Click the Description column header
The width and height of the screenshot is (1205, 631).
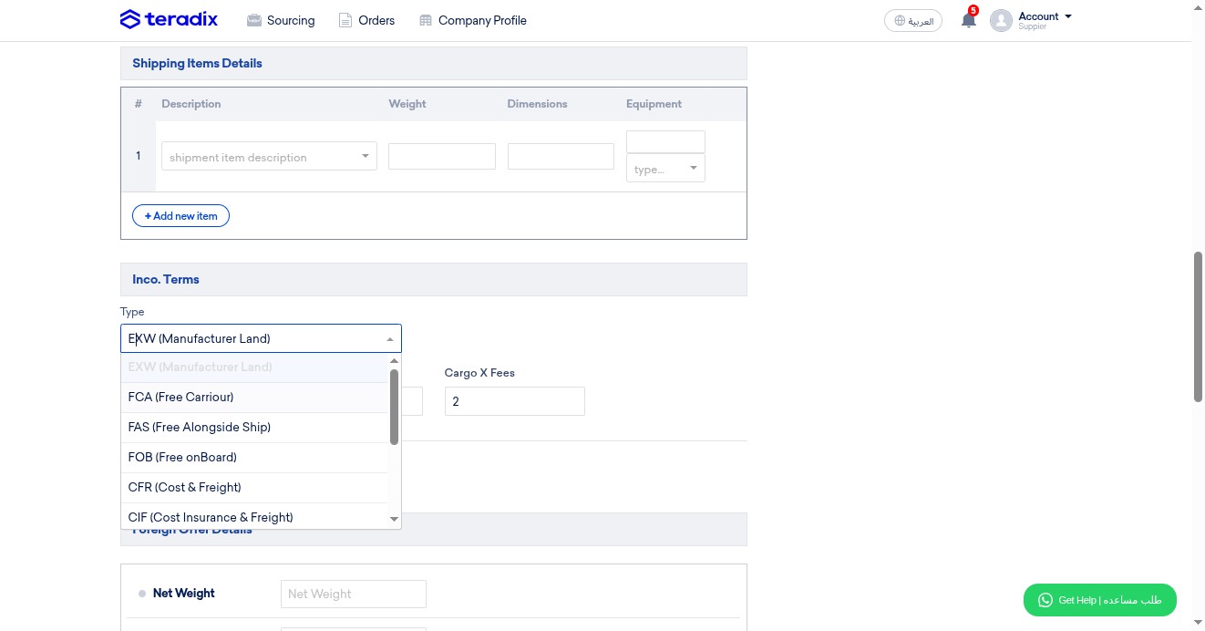pyautogui.click(x=191, y=104)
